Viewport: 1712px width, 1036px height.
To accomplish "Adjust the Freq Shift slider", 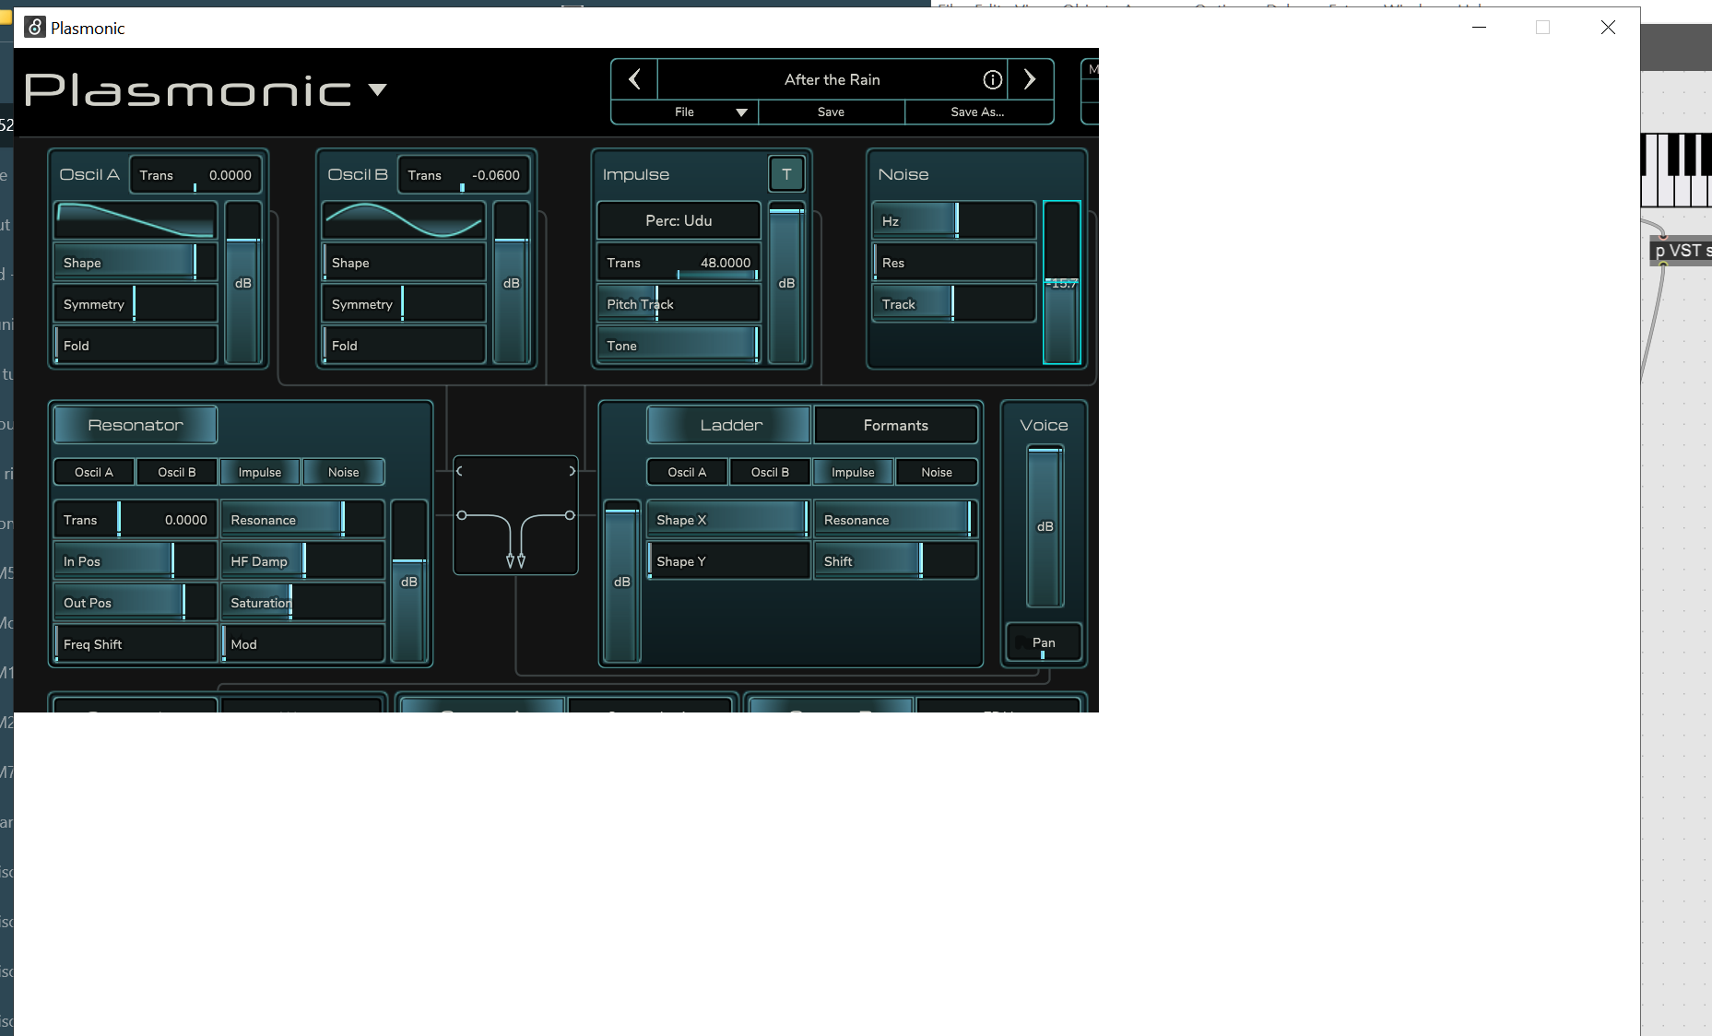I will click(136, 644).
